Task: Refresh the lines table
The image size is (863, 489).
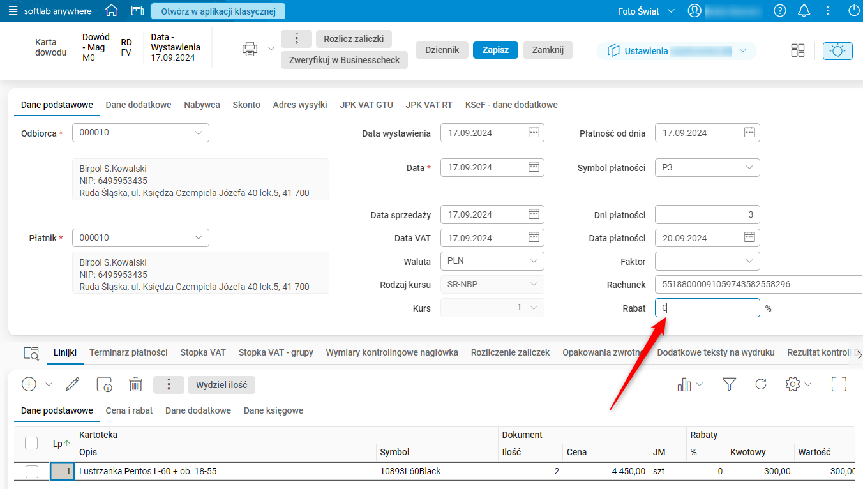Action: [x=761, y=384]
